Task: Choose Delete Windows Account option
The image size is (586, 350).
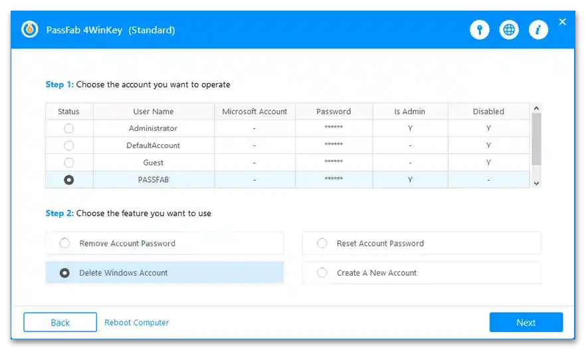Action: coord(165,273)
